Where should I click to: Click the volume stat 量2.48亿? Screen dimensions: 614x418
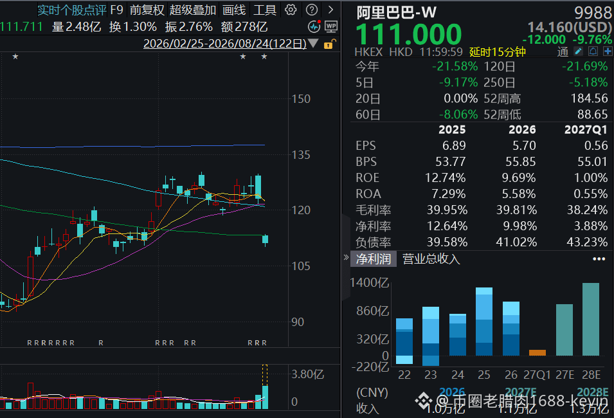tap(77, 26)
